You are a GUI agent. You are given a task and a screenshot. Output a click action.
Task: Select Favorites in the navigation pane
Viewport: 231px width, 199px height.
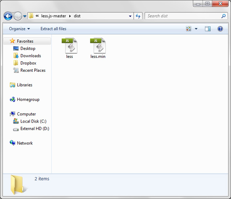[x=27, y=41]
